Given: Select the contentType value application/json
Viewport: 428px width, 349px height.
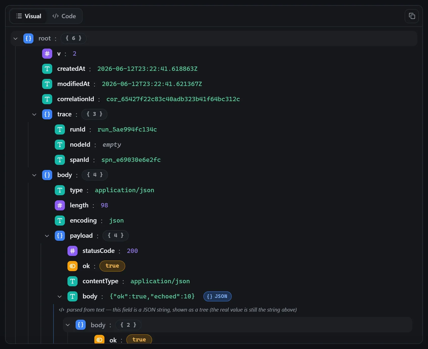Looking at the screenshot, I should pos(160,281).
